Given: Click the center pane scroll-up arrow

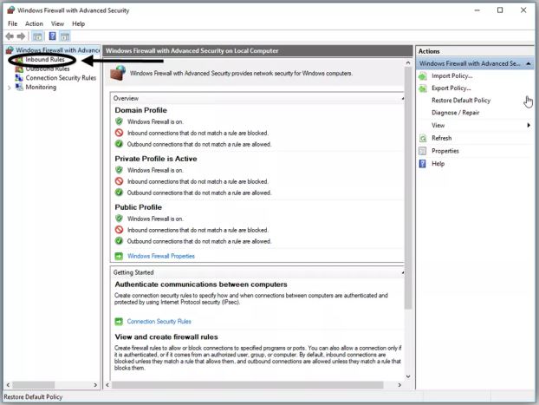Looking at the screenshot, I should 408,63.
